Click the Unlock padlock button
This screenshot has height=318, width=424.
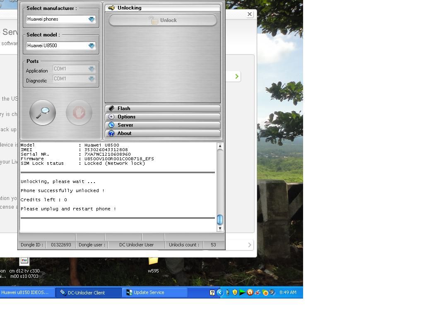coord(163,20)
